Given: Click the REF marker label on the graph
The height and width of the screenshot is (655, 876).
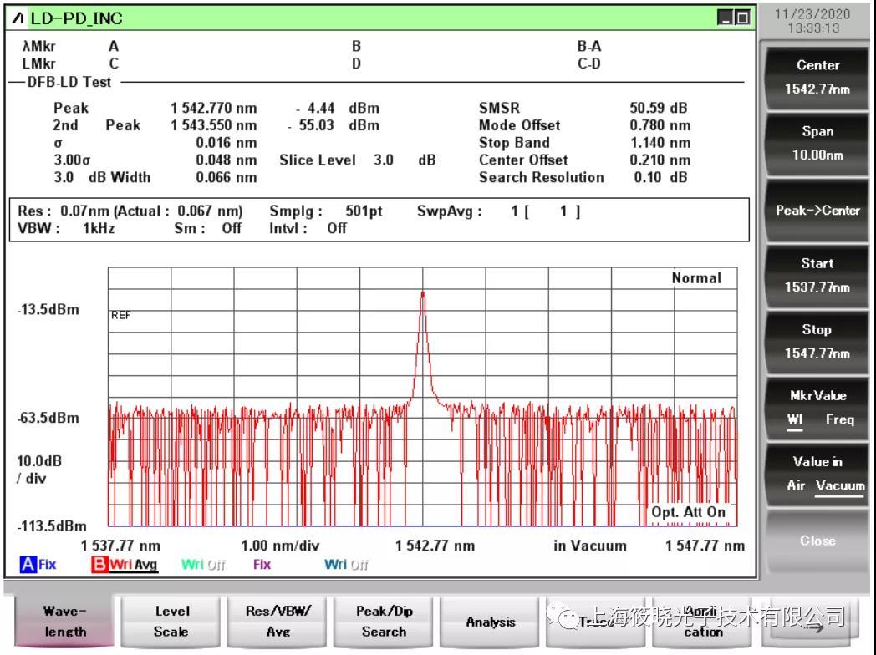Looking at the screenshot, I should (x=120, y=315).
